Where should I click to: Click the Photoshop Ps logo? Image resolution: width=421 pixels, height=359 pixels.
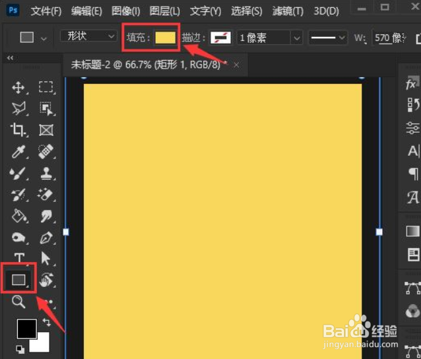point(13,11)
